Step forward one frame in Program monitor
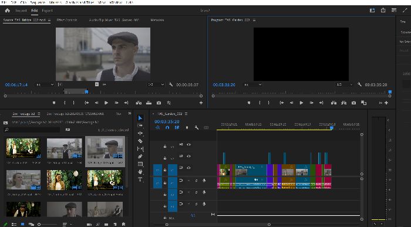The width and height of the screenshot is (411, 227). pos(311,103)
